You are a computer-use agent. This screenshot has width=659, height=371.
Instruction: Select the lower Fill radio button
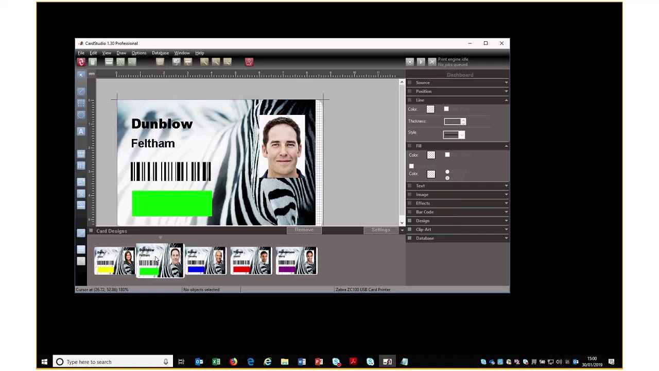pos(447,178)
